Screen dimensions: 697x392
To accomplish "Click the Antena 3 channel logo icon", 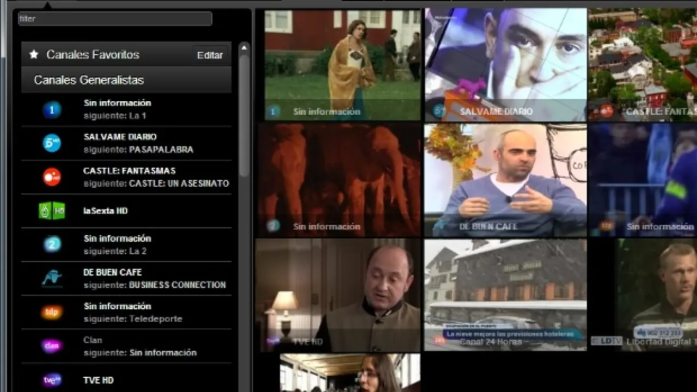I will [x=52, y=177].
